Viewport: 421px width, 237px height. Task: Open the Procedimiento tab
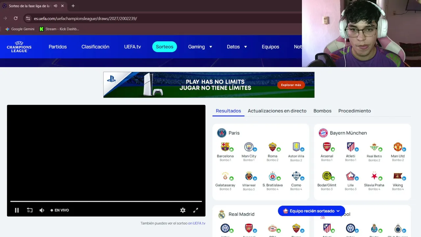pos(355,111)
